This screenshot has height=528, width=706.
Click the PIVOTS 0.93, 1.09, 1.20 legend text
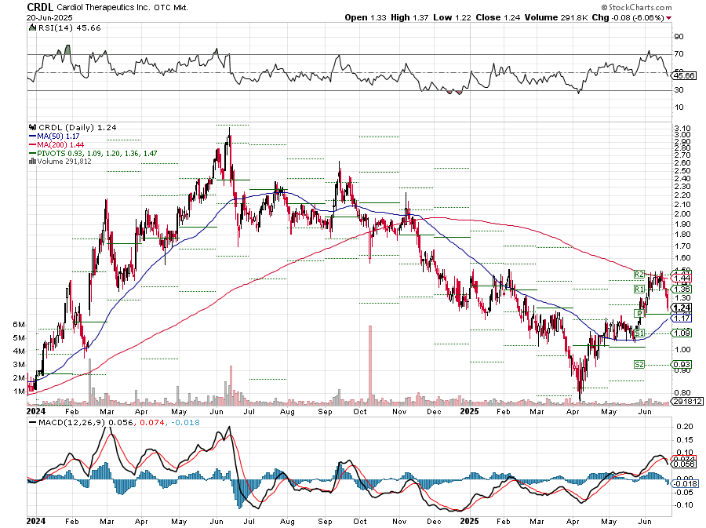pos(97,154)
